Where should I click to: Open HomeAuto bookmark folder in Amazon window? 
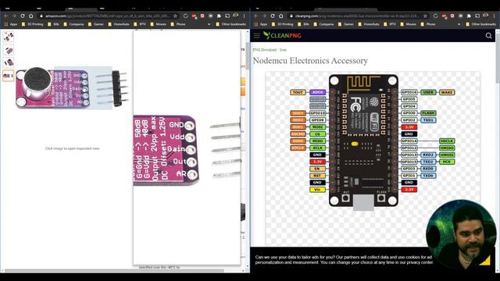(119, 24)
